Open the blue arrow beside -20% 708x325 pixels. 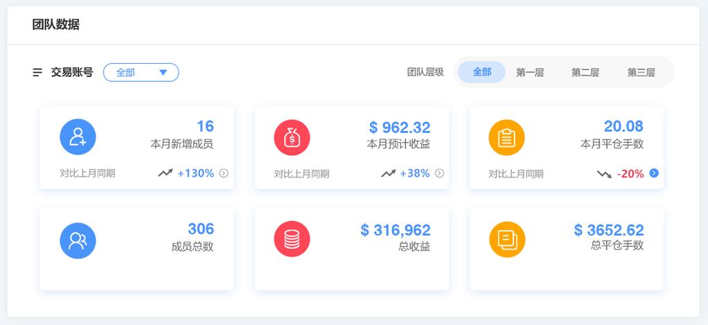coord(654,173)
